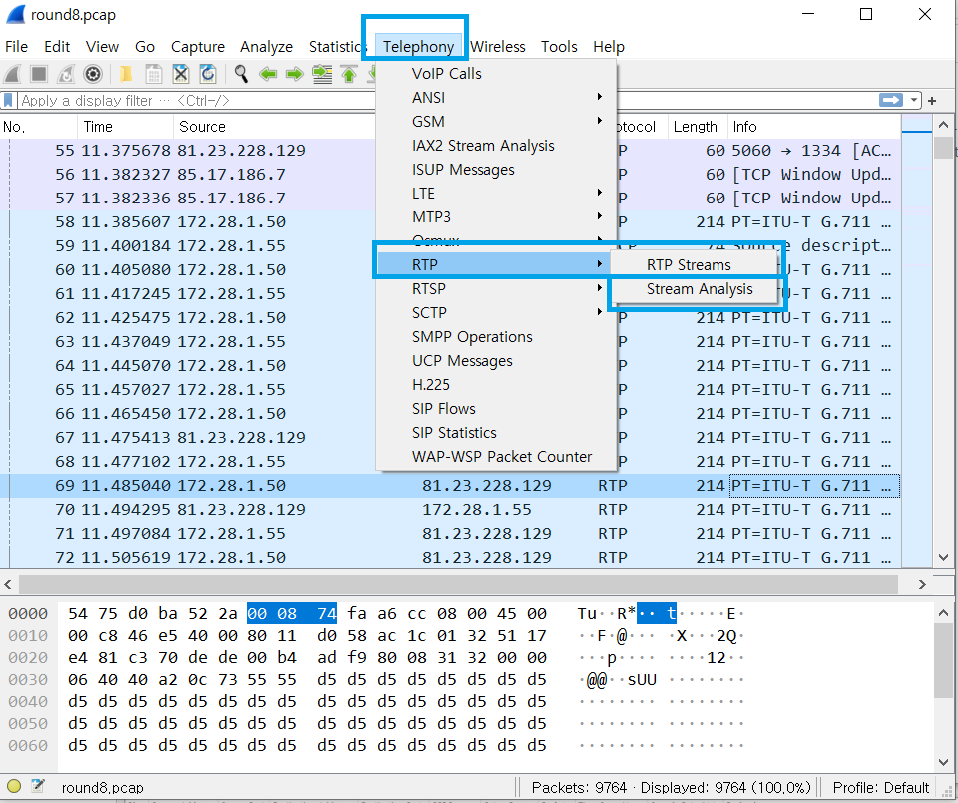Screen dimensions: 958x803
Task: Find a packet with the magnifier icon
Action: tap(241, 74)
